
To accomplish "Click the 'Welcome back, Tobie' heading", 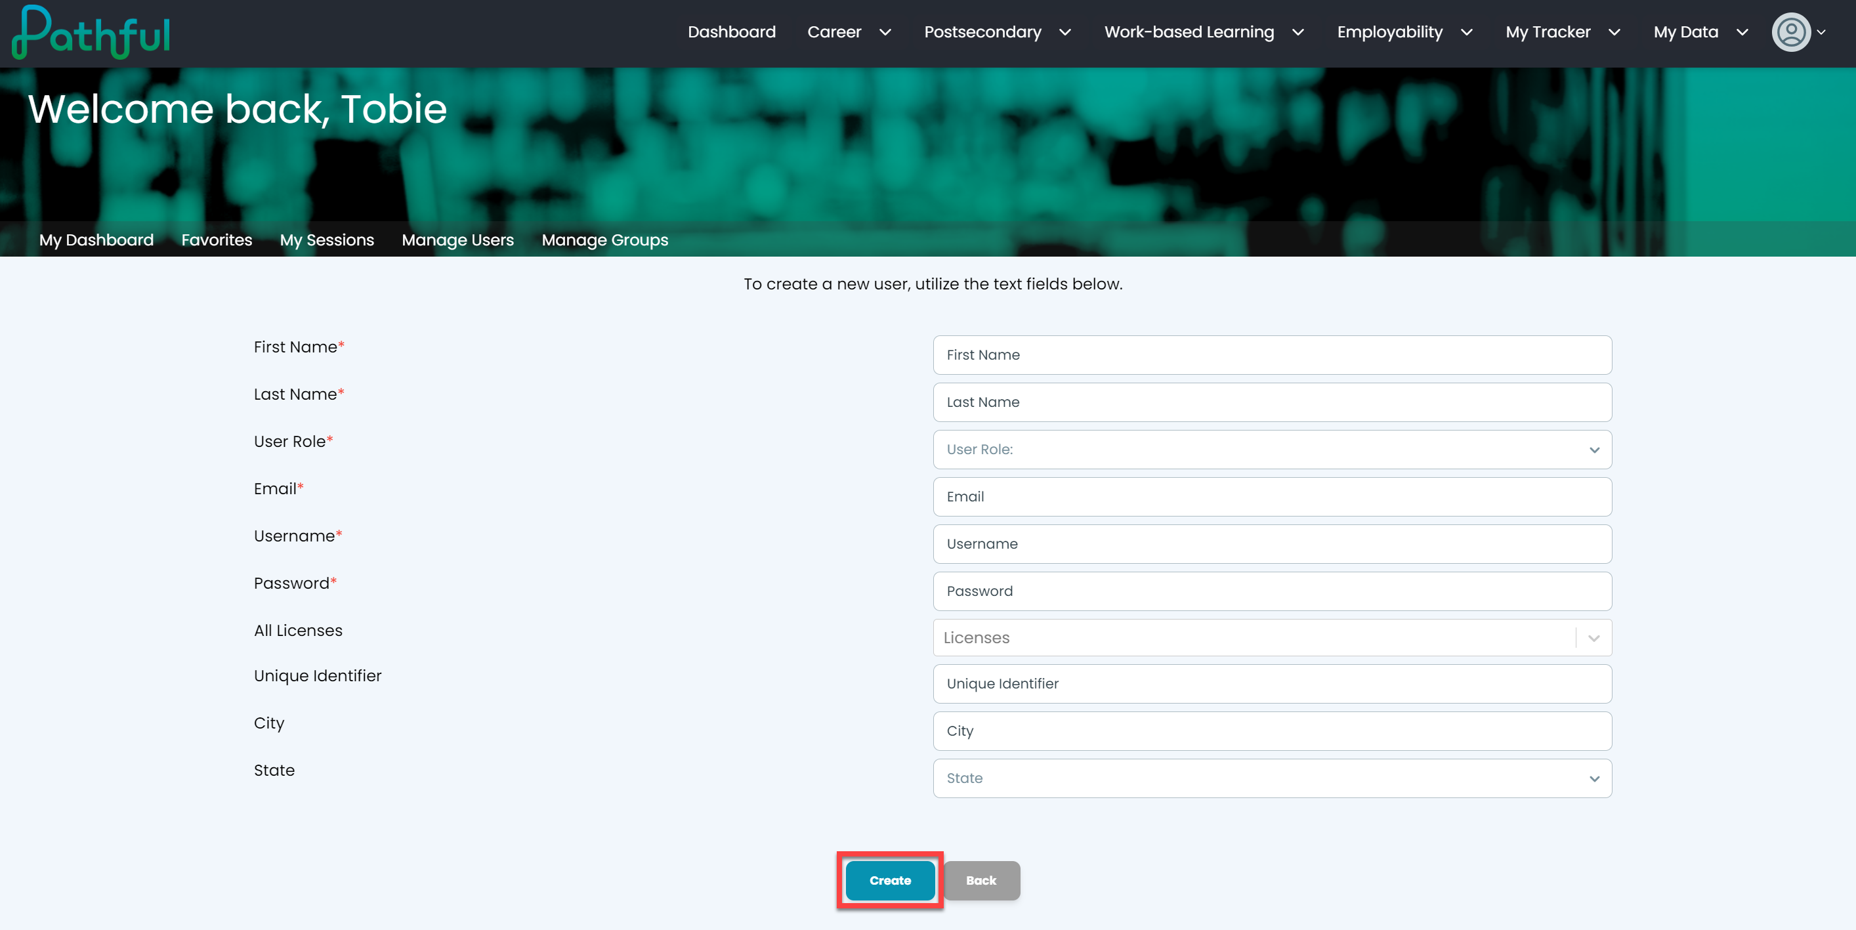I will [x=238, y=110].
